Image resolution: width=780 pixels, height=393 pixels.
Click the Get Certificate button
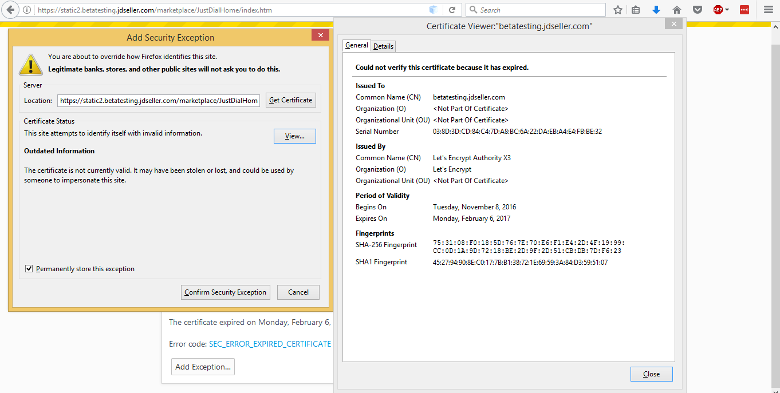291,100
